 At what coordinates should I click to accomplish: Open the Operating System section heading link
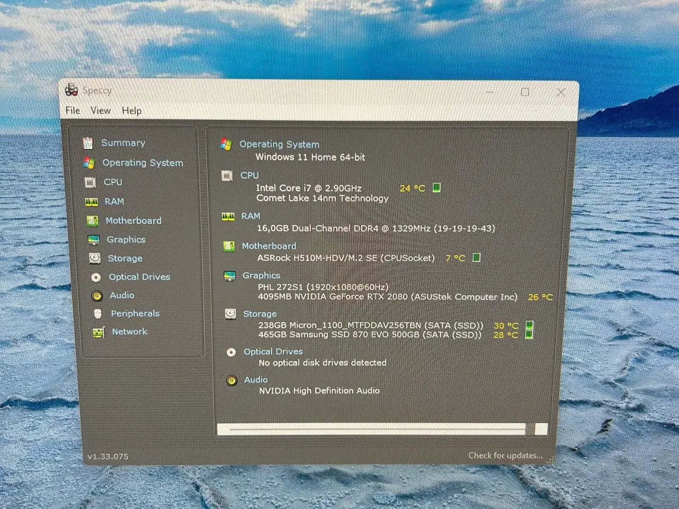point(279,144)
